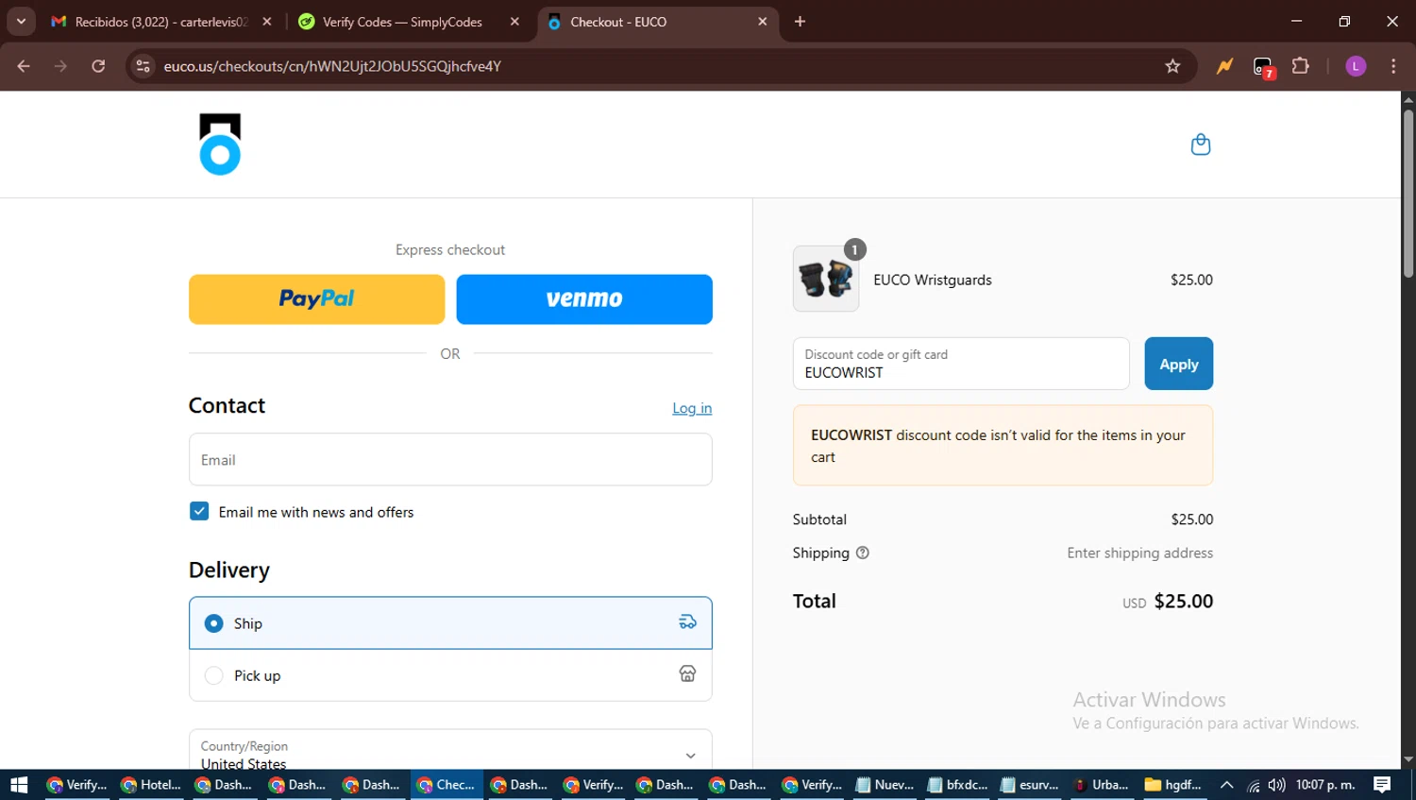This screenshot has height=800, width=1416.
Task: Click the taskbar clock showing 10:07 p. m.
Action: point(1325,785)
